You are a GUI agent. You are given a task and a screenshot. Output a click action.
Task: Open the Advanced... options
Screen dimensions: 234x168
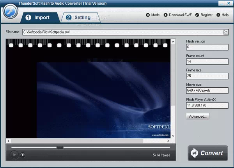pyautogui.click(x=198, y=117)
